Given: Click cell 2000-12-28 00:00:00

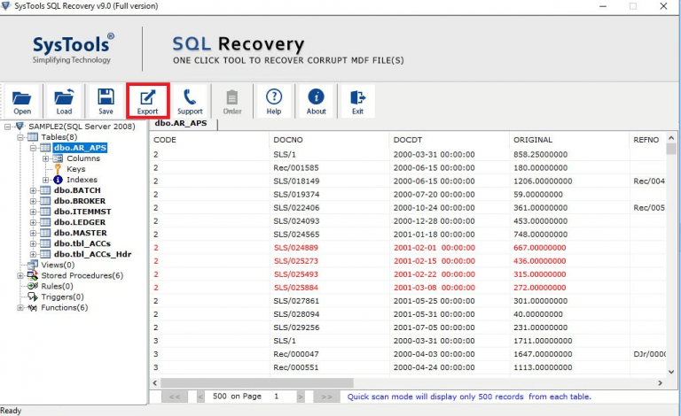Looking at the screenshot, I should click(x=434, y=221).
